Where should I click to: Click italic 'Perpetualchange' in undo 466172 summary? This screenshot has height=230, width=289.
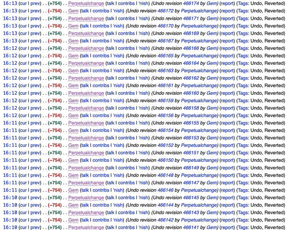coord(199,11)
